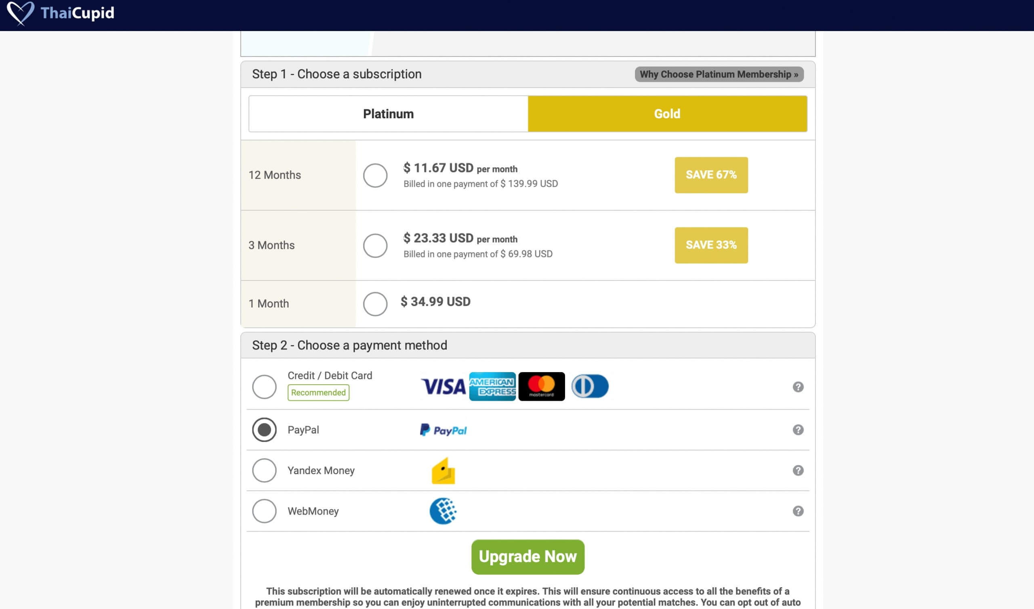1034x609 pixels.
Task: Click the Diners Club logo
Action: 590,386
